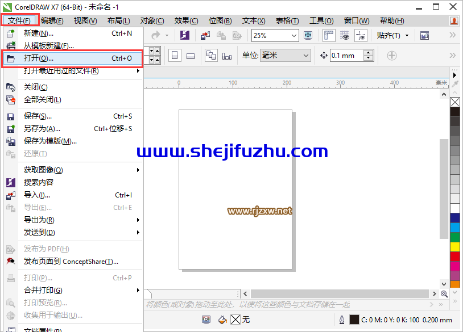Click the outline pen icon in status bar
Viewport: 463px width, 332px height.
point(342,320)
